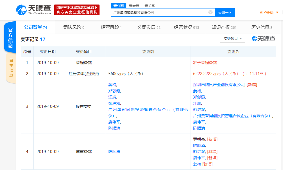The width and height of the screenshot is (283, 170).
Task: Switch to the 查老板 search tab
Action: click(134, 6)
